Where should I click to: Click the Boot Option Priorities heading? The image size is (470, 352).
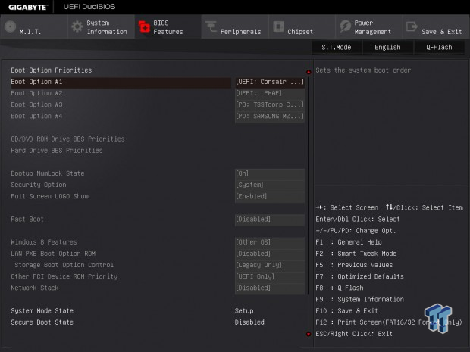pos(52,70)
